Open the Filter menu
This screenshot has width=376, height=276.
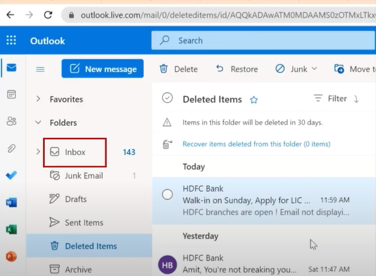point(330,99)
